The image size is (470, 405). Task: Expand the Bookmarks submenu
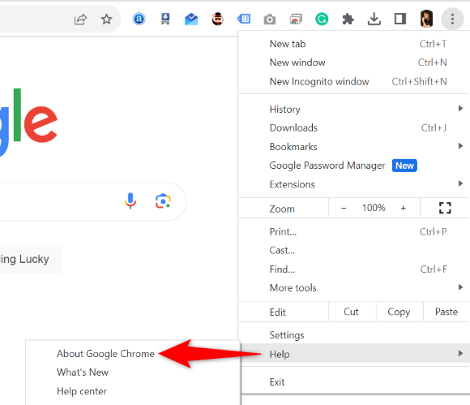[x=354, y=147]
